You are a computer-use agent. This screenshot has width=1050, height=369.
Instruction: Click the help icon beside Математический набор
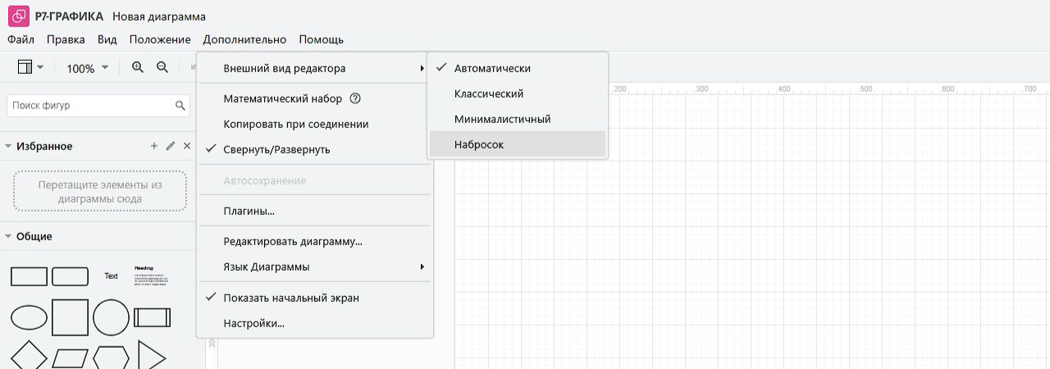355,98
